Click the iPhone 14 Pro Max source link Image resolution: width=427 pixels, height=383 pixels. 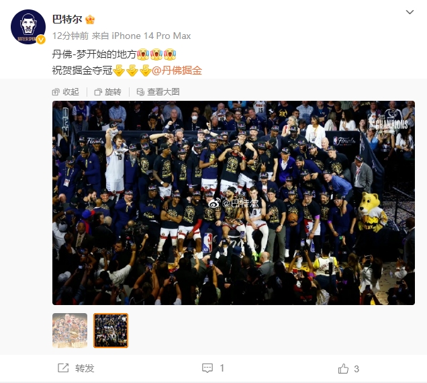pos(151,36)
